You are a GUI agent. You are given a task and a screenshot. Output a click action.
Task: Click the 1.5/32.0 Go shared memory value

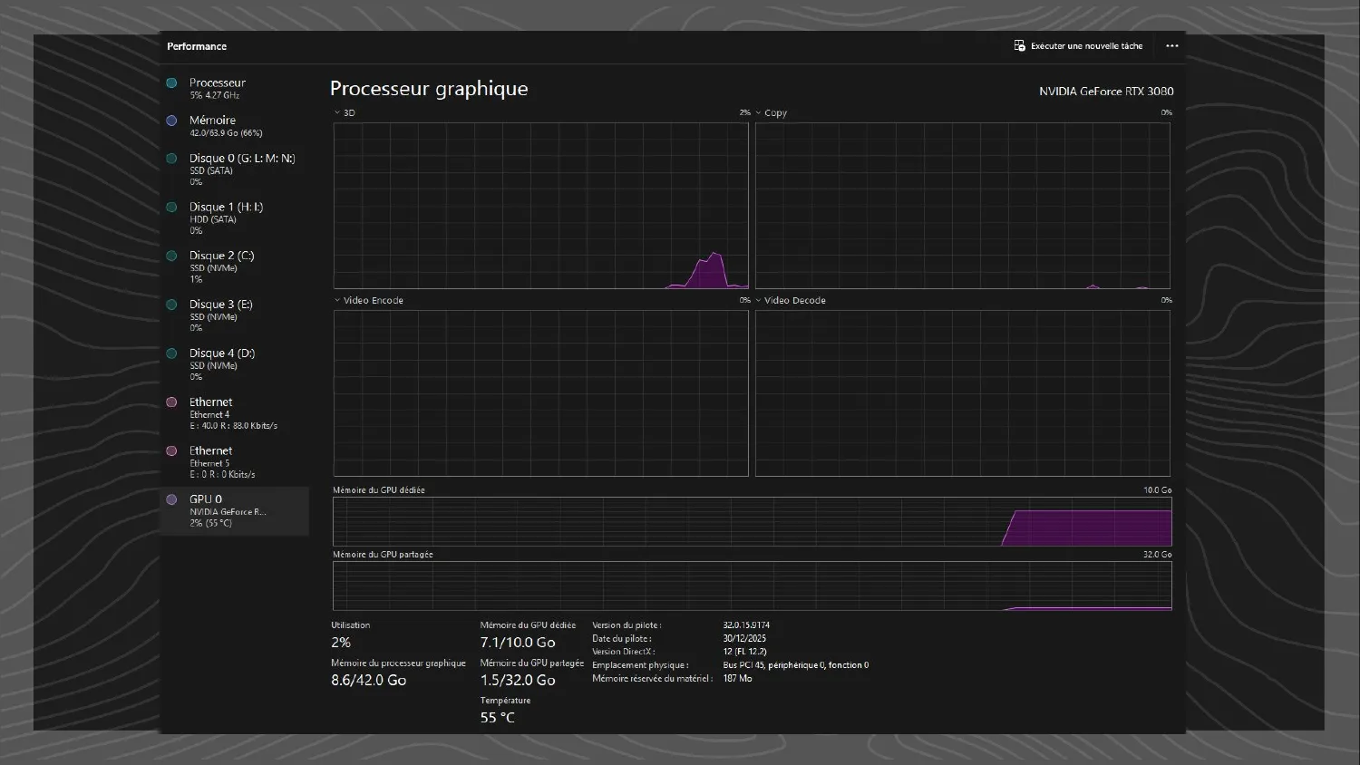click(x=518, y=680)
